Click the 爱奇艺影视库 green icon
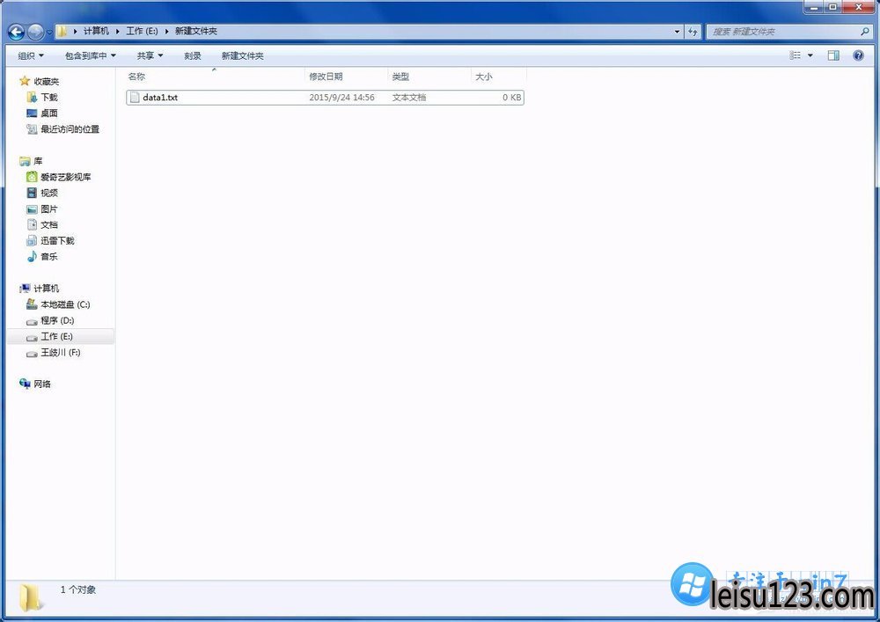This screenshot has height=622, width=880. click(32, 177)
